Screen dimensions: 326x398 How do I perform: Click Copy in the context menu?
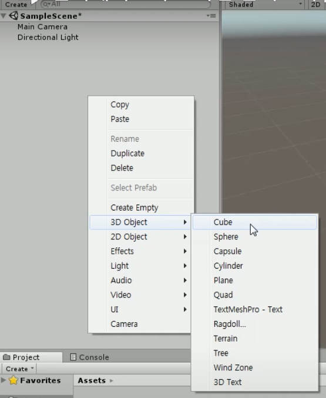pos(141,104)
